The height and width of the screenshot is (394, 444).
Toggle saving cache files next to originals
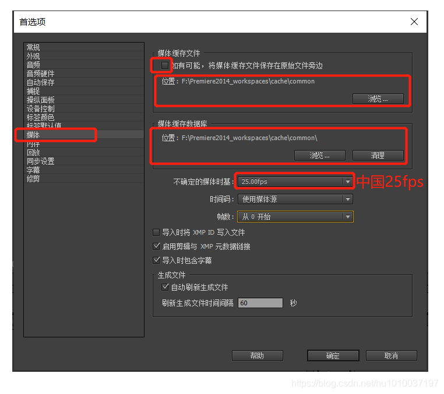[x=165, y=65]
